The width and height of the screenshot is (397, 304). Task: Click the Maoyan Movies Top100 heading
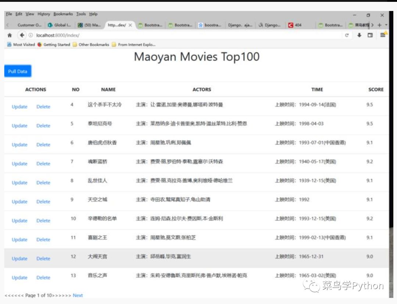(x=197, y=57)
